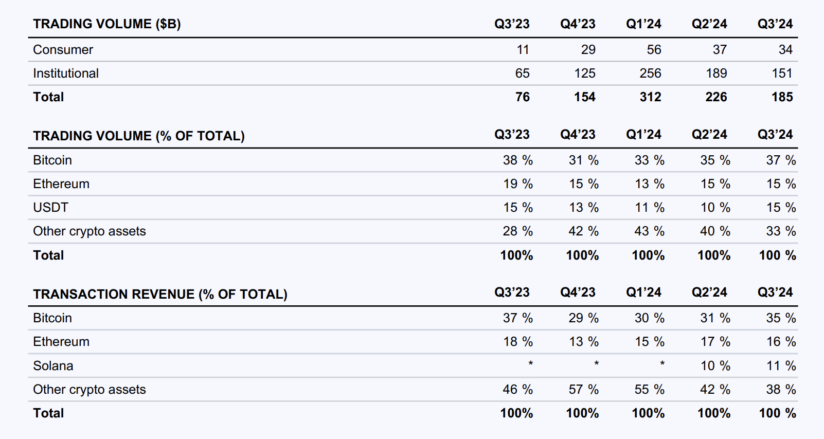Select the 28 % trading volume cell
The image size is (824, 439).
517,231
